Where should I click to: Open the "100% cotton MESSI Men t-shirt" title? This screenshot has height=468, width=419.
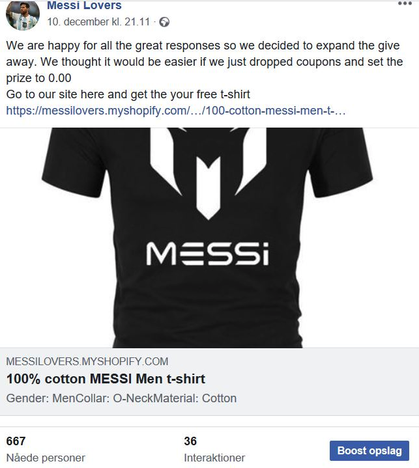point(106,379)
